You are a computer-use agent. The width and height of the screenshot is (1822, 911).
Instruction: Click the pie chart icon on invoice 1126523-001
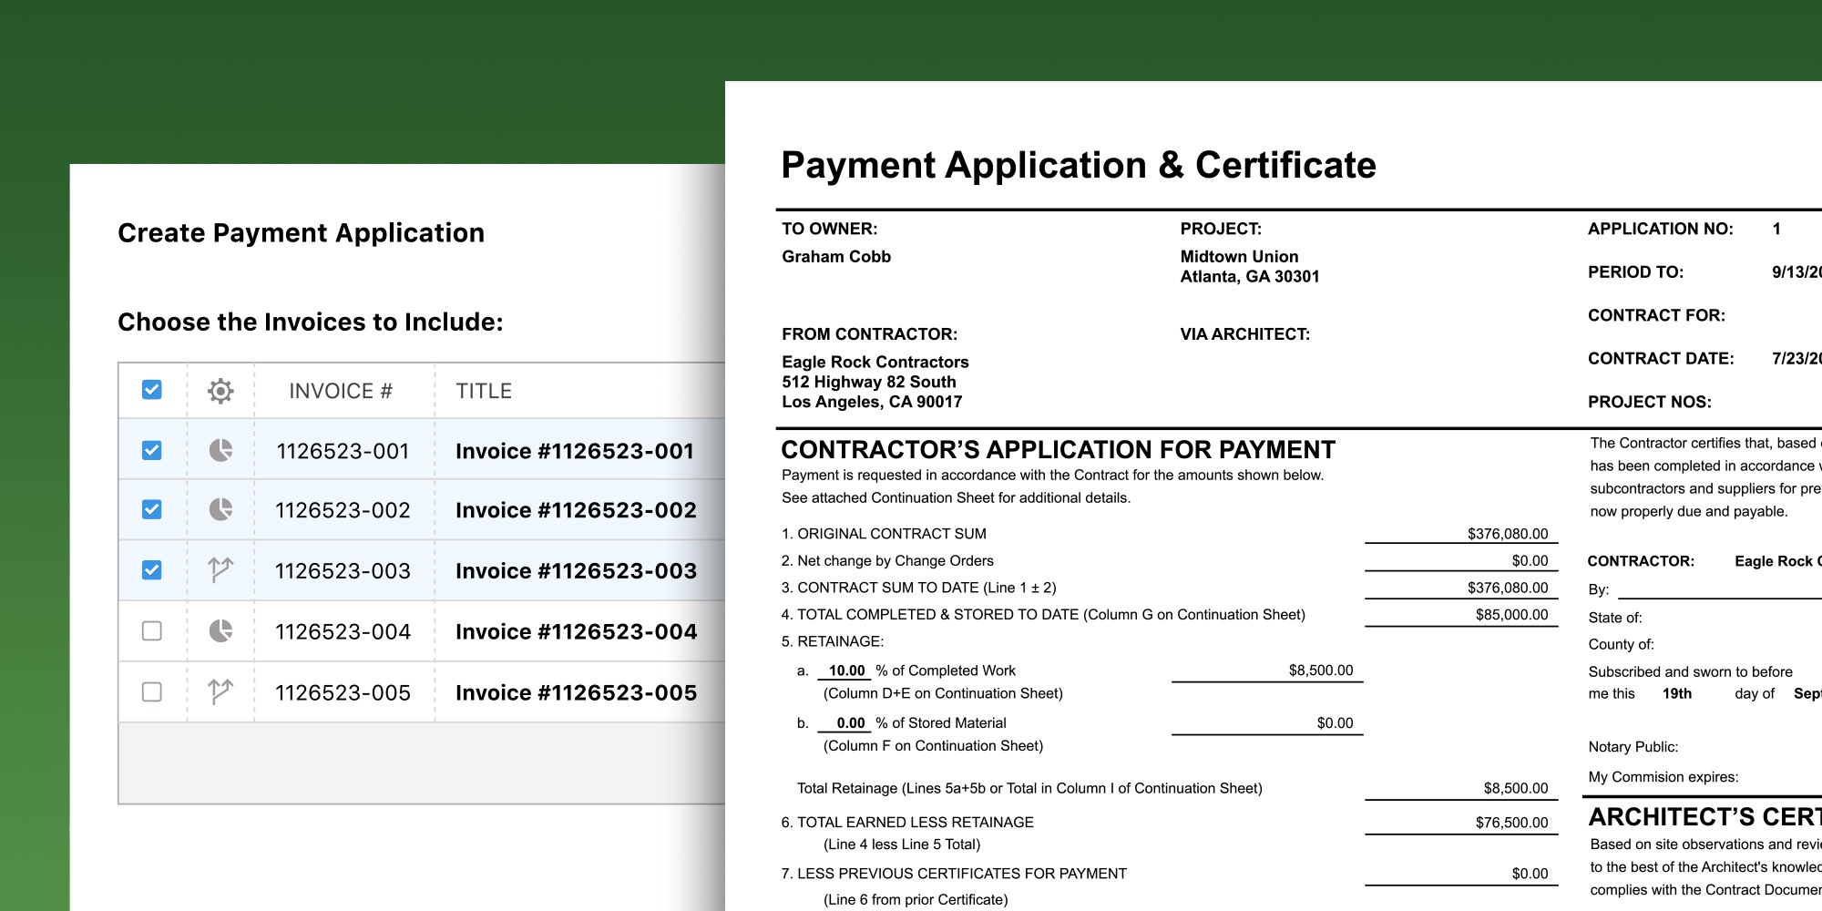[x=220, y=450]
